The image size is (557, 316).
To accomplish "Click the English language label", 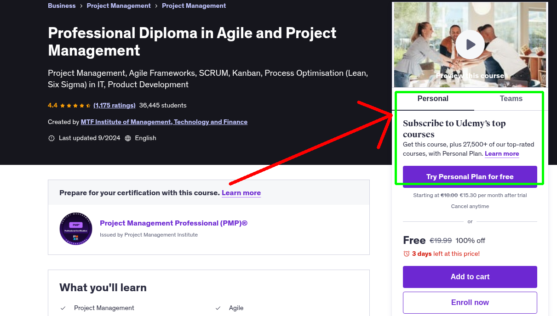I will point(145,138).
